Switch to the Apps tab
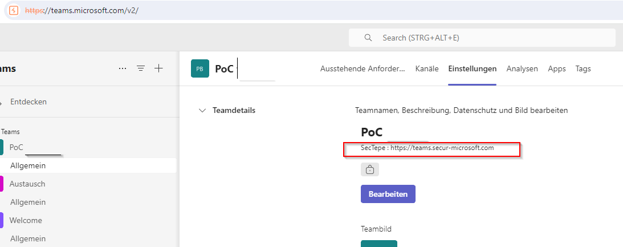623x247 pixels. (x=557, y=69)
